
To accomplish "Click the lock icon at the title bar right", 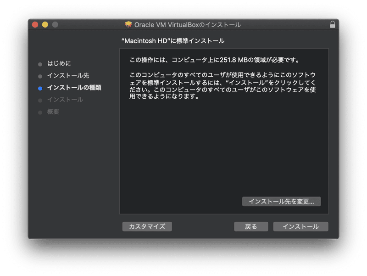I will click(x=333, y=24).
